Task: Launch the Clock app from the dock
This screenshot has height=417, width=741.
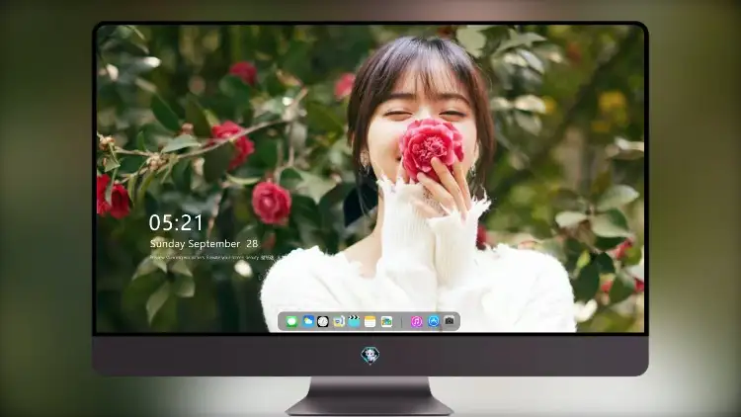Action: 323,321
